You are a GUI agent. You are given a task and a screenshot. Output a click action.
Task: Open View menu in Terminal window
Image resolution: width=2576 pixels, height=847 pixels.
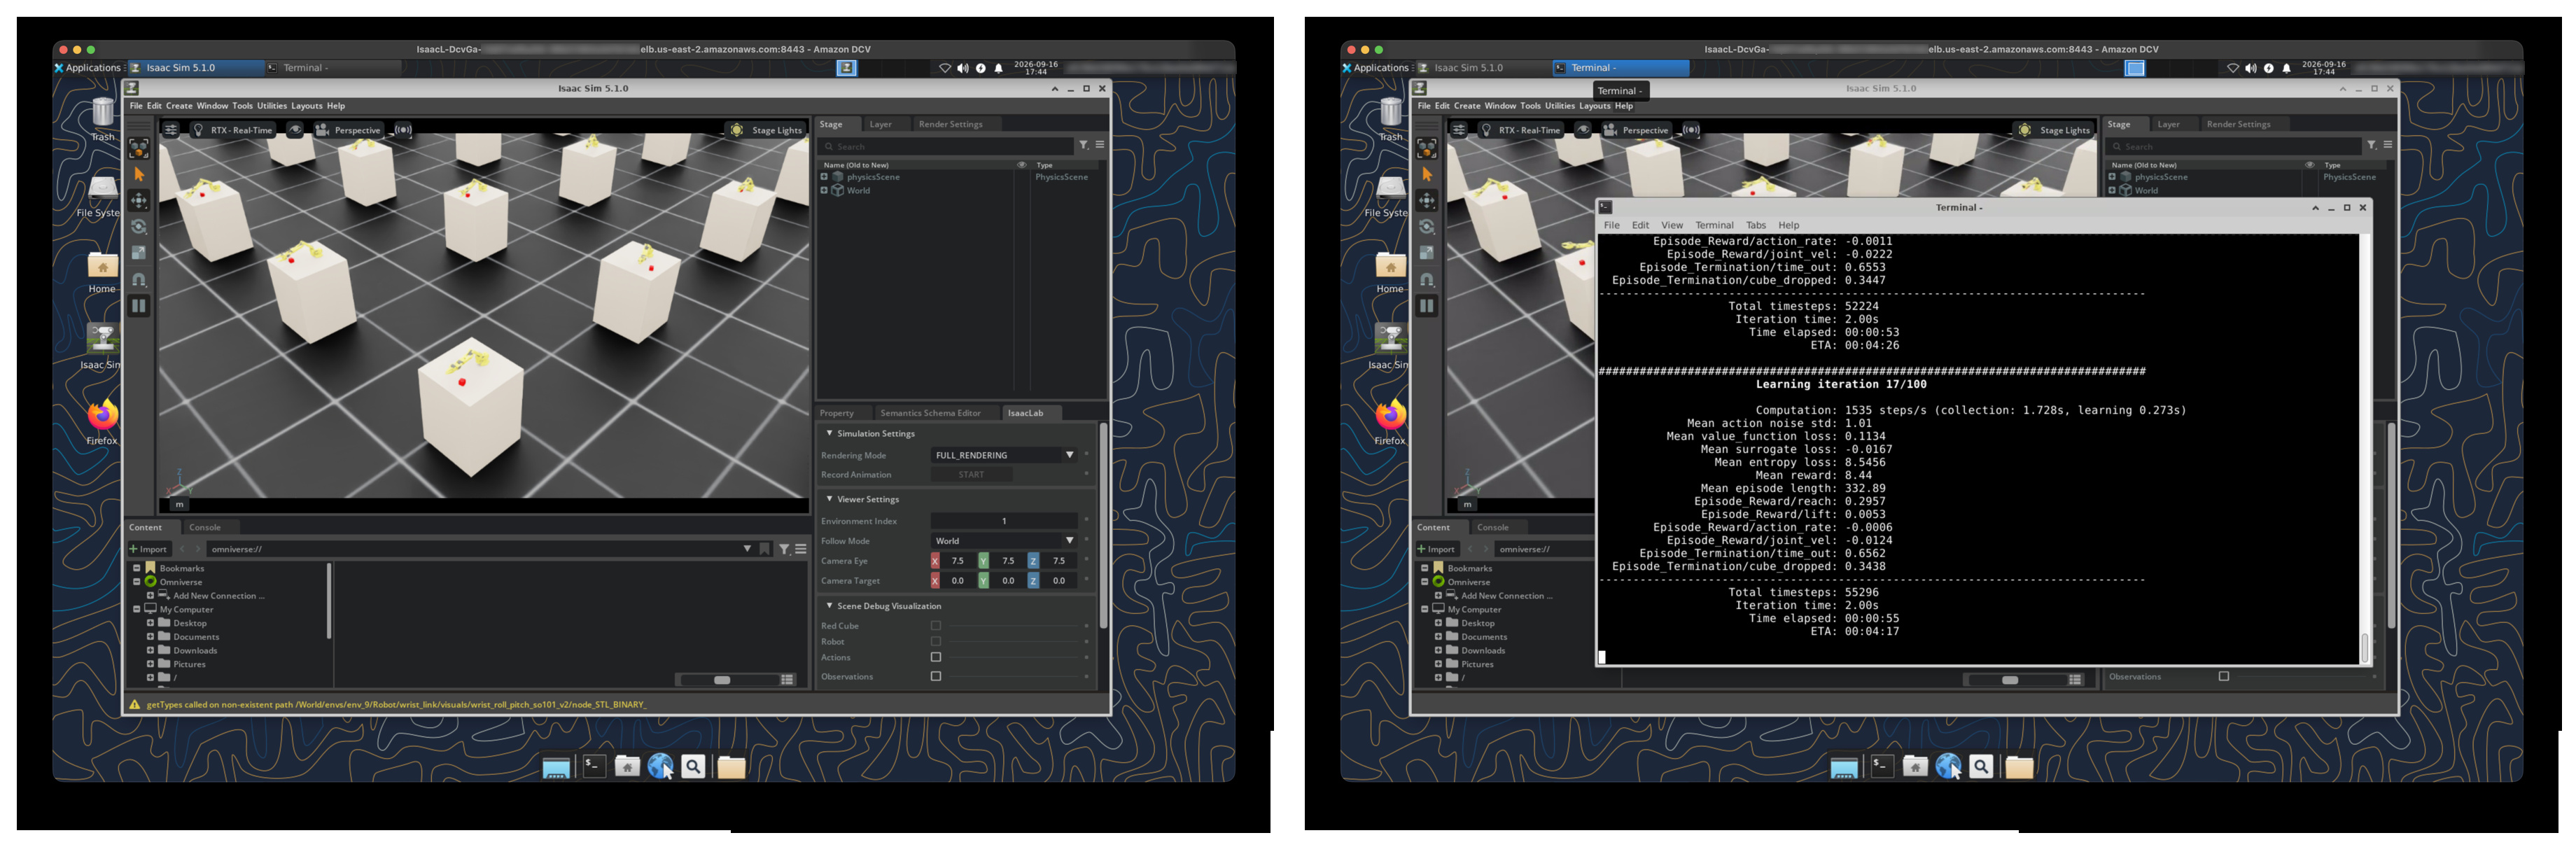point(1672,226)
